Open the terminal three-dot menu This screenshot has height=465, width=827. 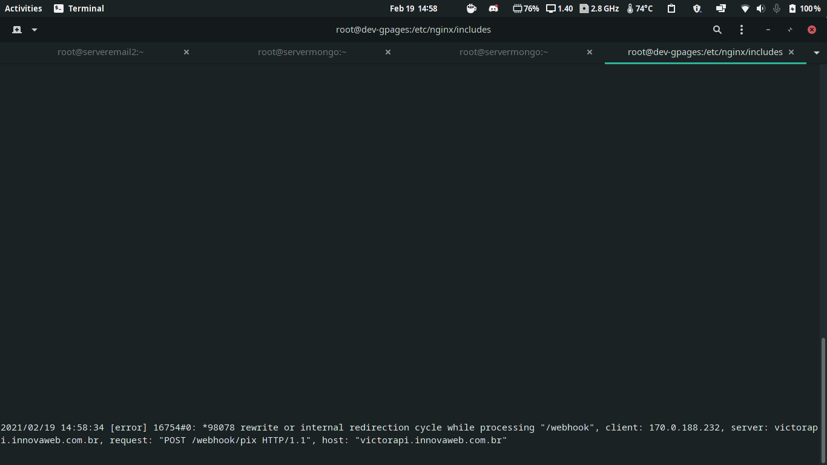pyautogui.click(x=742, y=30)
